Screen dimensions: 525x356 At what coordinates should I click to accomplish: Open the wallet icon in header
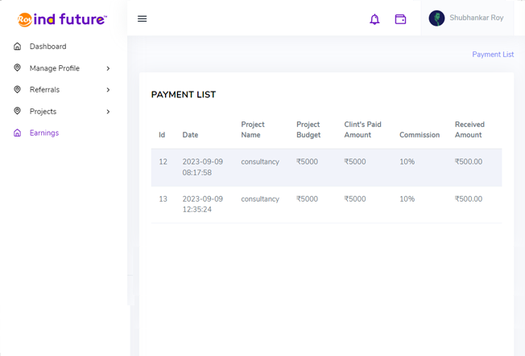[x=400, y=18]
